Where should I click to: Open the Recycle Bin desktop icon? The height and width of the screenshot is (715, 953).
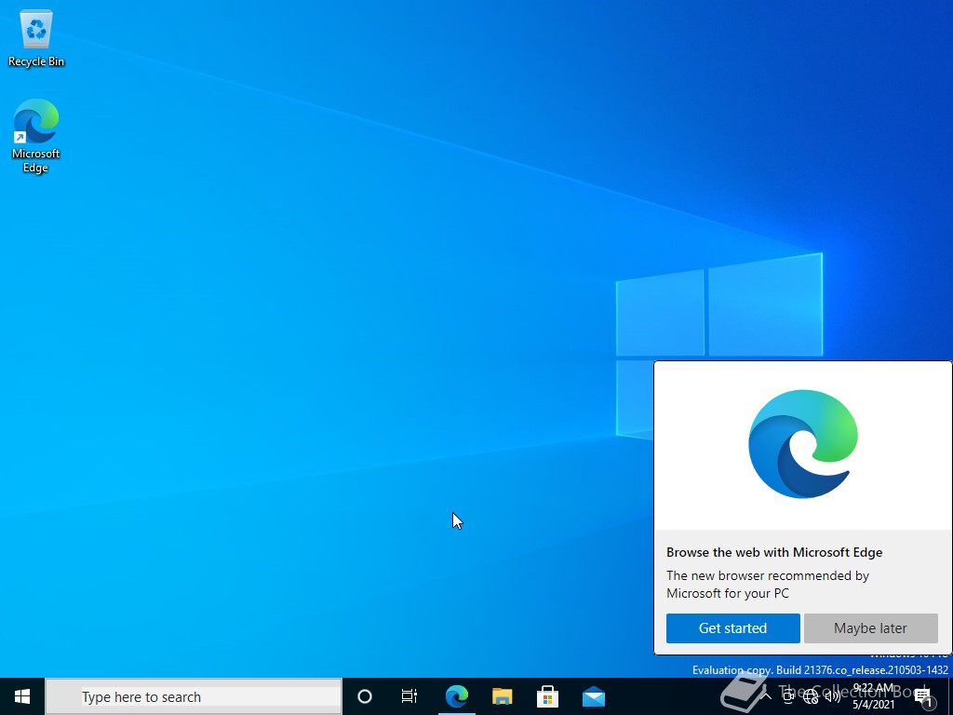tap(36, 39)
